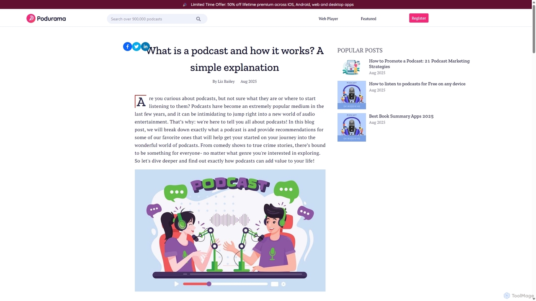Image resolution: width=536 pixels, height=301 pixels.
Task: Click thumbnail of listen to podcasts for Free post
Action: [352, 95]
